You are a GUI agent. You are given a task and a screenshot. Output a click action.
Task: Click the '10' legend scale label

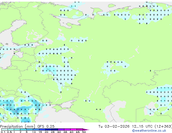(x=34, y=132)
